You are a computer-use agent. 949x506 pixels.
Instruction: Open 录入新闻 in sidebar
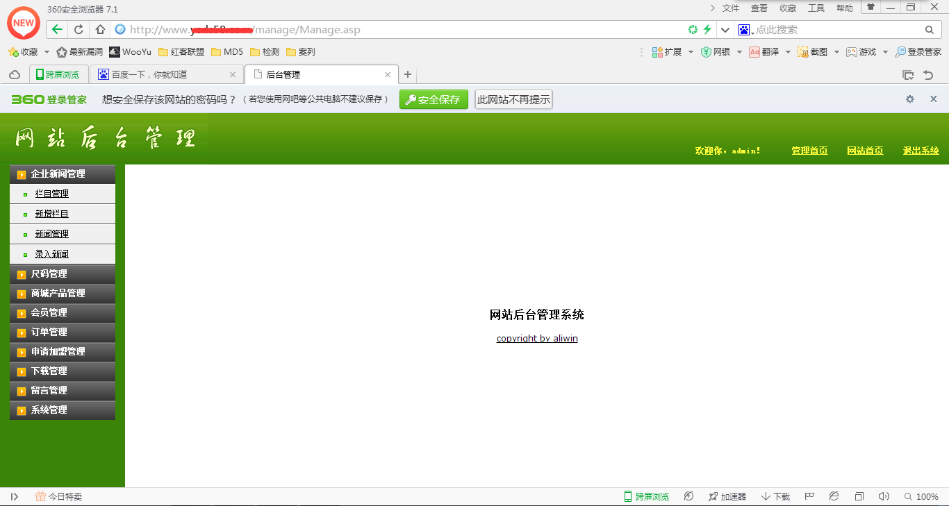tap(52, 254)
